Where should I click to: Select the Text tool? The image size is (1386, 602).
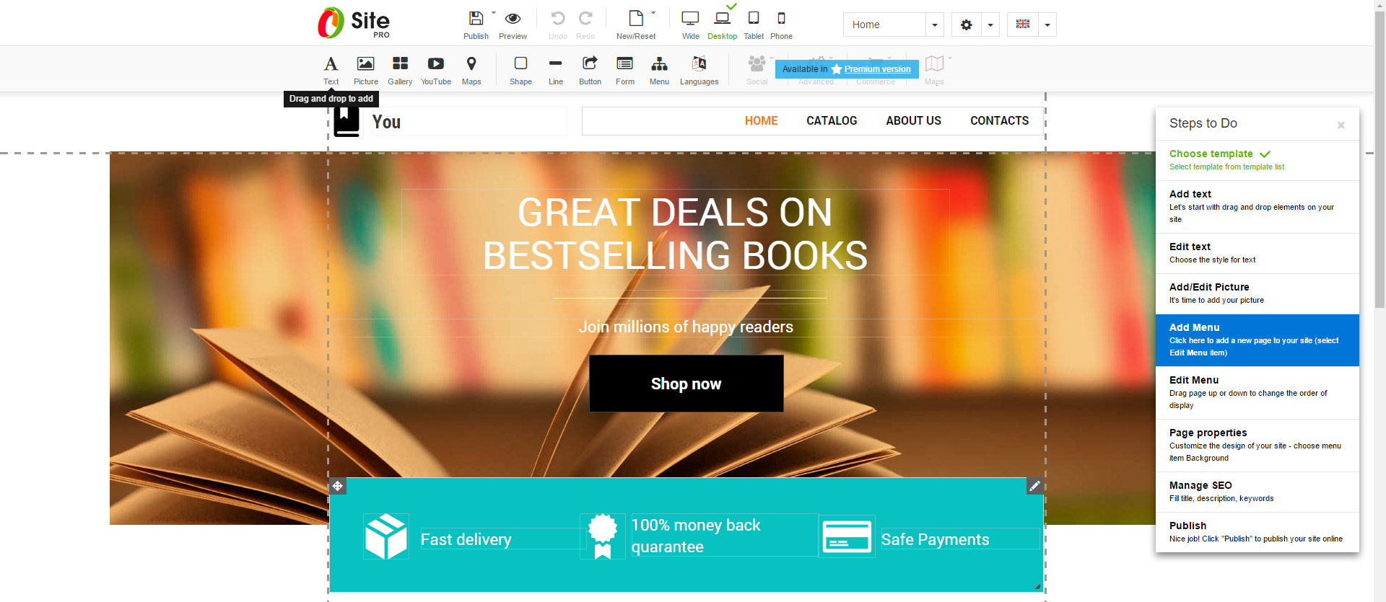click(331, 64)
